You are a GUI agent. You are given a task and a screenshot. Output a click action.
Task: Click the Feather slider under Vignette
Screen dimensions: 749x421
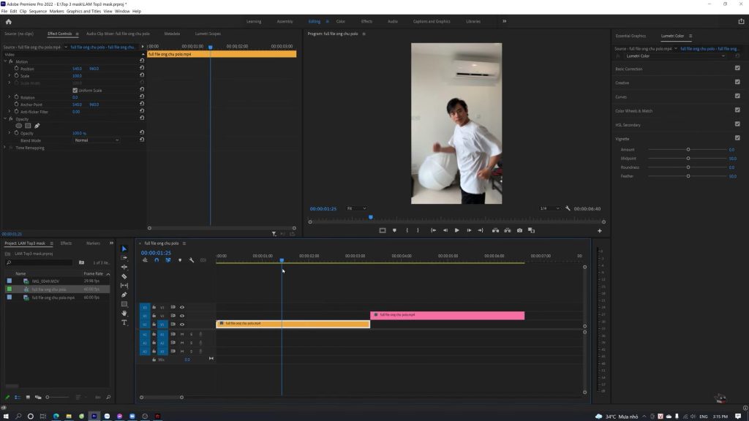[x=688, y=175]
